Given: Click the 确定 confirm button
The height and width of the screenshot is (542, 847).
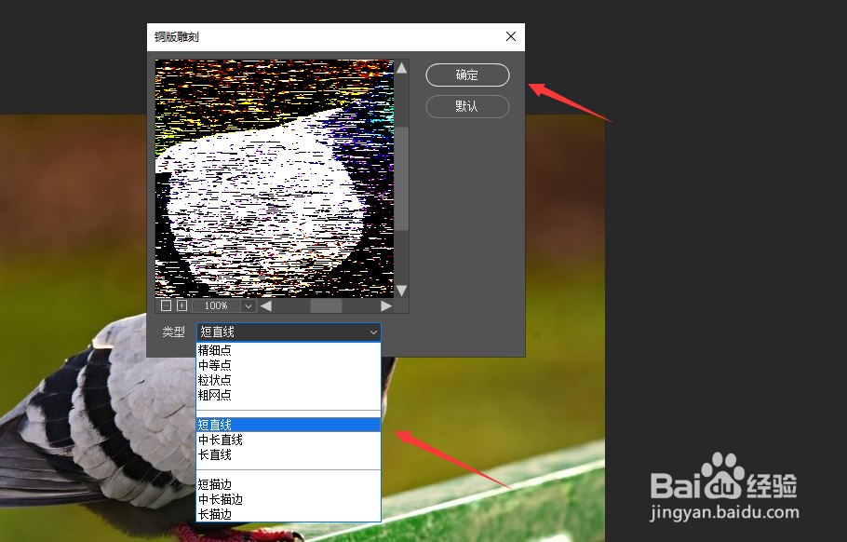Looking at the screenshot, I should coord(467,75).
